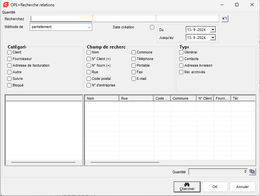Viewport: 260px width, 196px height.
Task: Click the third Recherchez input field
Action: 188,18
